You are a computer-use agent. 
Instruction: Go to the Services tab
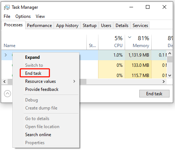tap(140, 26)
